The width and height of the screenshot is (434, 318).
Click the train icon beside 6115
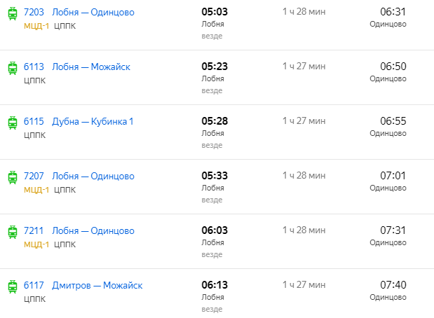[13, 123]
